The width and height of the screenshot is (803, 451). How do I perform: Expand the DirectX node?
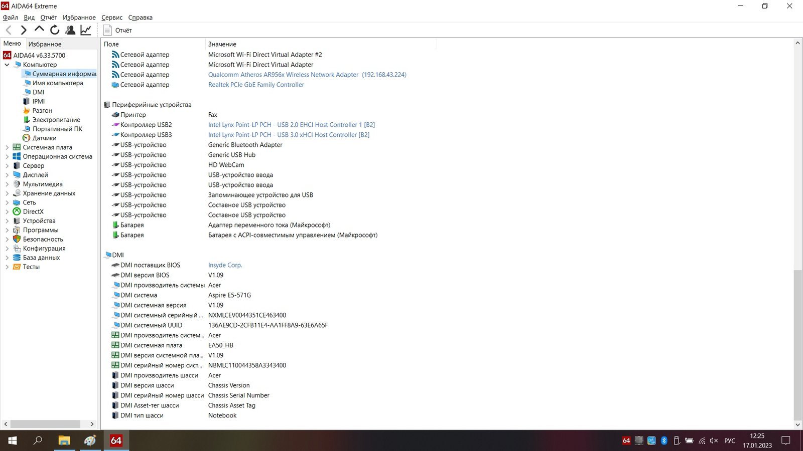pos(7,211)
